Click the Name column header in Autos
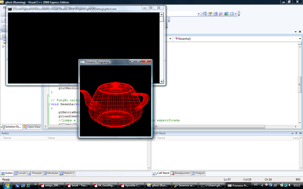 (x=24, y=138)
